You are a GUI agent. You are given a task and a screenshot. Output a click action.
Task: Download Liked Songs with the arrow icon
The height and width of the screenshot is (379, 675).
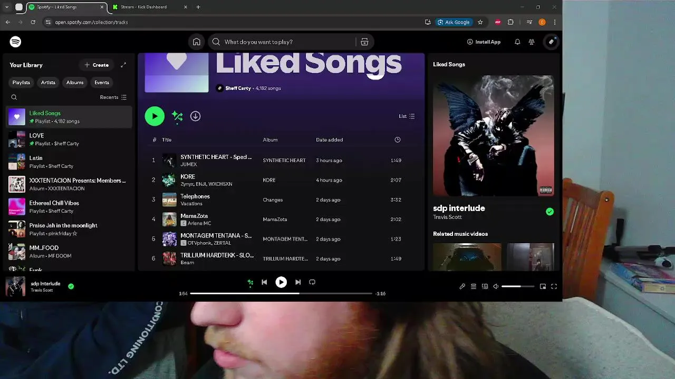click(195, 116)
